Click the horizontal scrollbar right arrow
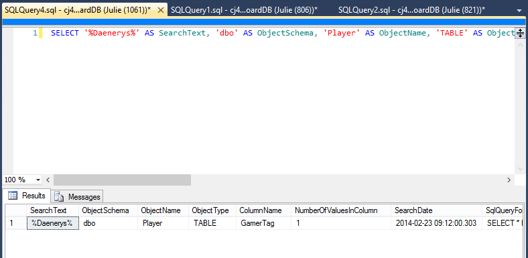This screenshot has height=258, width=528. coord(509,180)
